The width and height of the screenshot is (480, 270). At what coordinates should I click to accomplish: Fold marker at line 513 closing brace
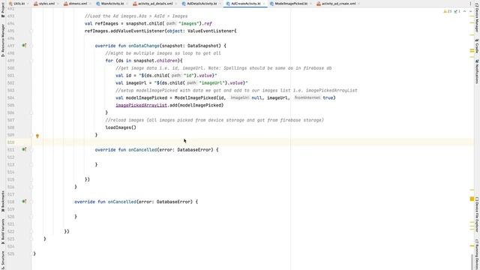point(31,165)
